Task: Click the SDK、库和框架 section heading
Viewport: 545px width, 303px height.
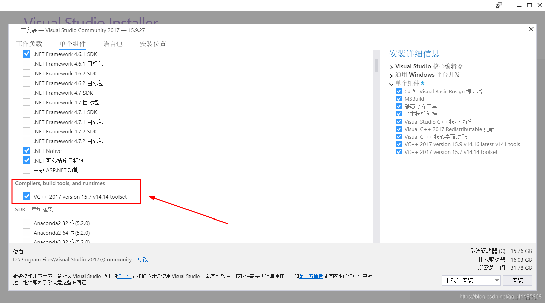Action: [34, 210]
